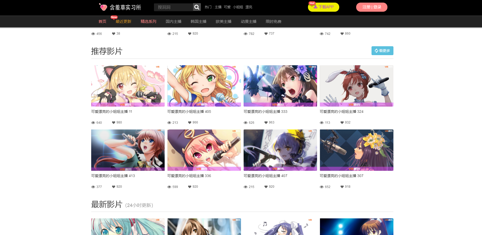Screen dimensions: 482x235
Task: Open the 韩国主播 menu item
Action: point(198,22)
